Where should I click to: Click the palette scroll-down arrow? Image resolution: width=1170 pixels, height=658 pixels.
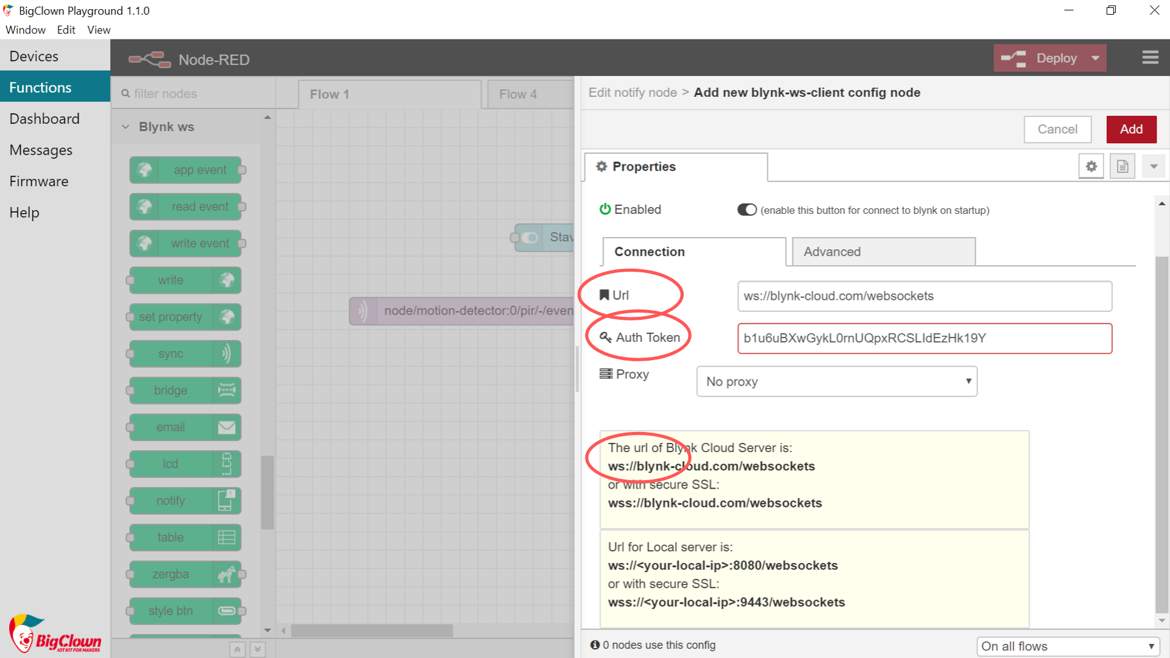click(268, 630)
